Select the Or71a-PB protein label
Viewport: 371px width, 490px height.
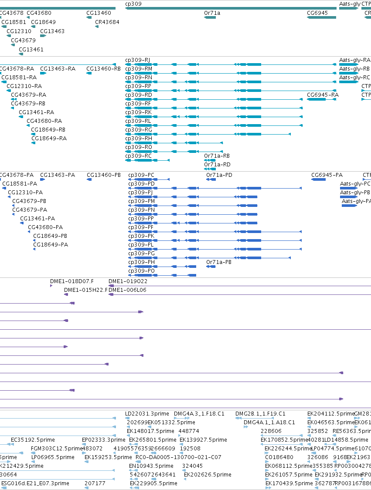point(219,262)
